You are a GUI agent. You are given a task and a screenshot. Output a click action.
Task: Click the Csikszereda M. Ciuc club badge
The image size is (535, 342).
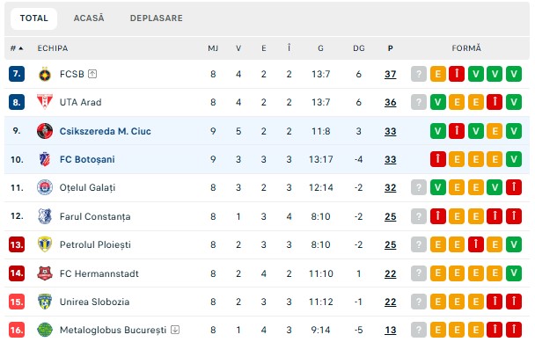45,131
